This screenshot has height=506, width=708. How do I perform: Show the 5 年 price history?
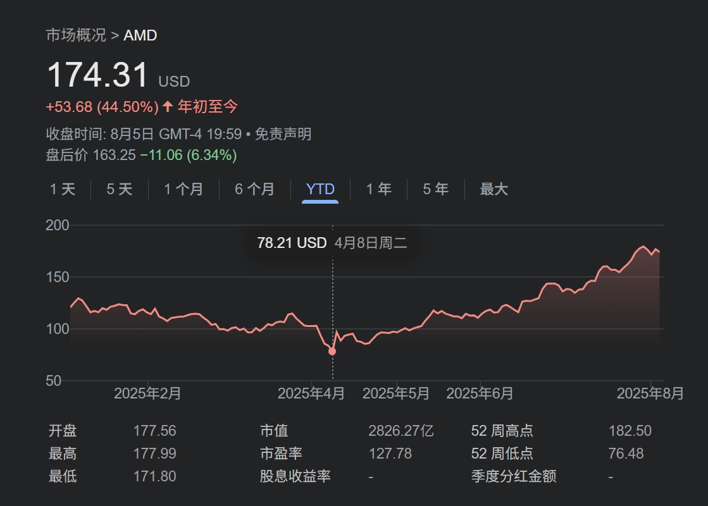pos(435,189)
